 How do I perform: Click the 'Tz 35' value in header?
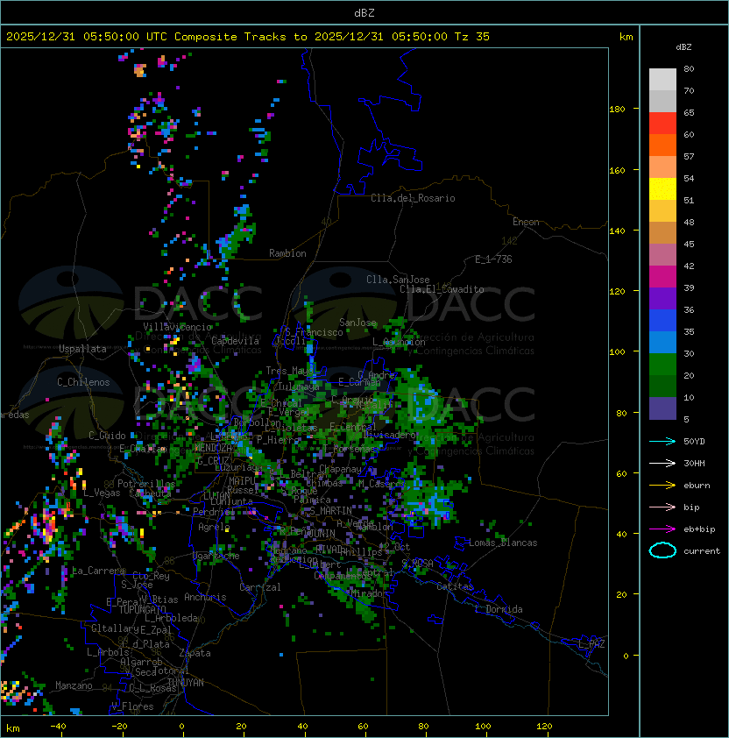472,36
